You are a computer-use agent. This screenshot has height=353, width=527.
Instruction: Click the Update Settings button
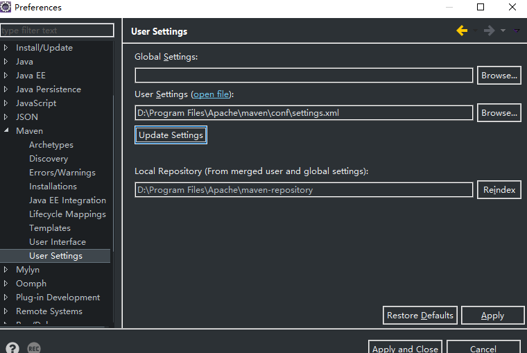click(171, 135)
